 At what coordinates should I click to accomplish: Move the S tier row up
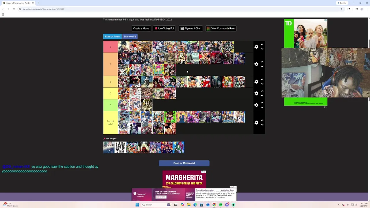[262, 44]
